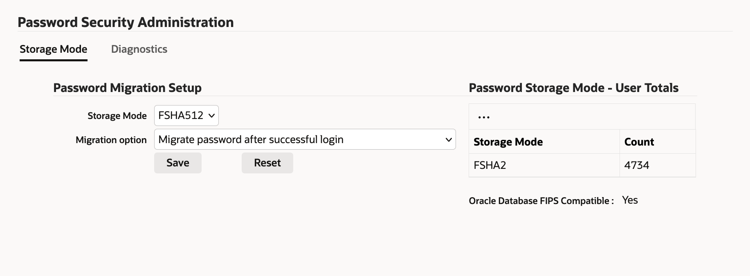Click the Yes FIPS compatibility value
This screenshot has width=750, height=276.
(x=630, y=200)
